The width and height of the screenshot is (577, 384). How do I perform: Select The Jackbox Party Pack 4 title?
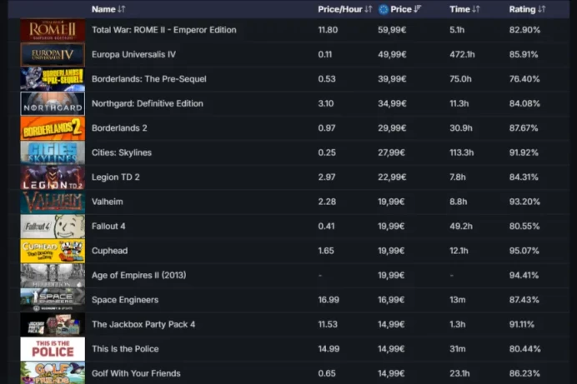coord(143,325)
